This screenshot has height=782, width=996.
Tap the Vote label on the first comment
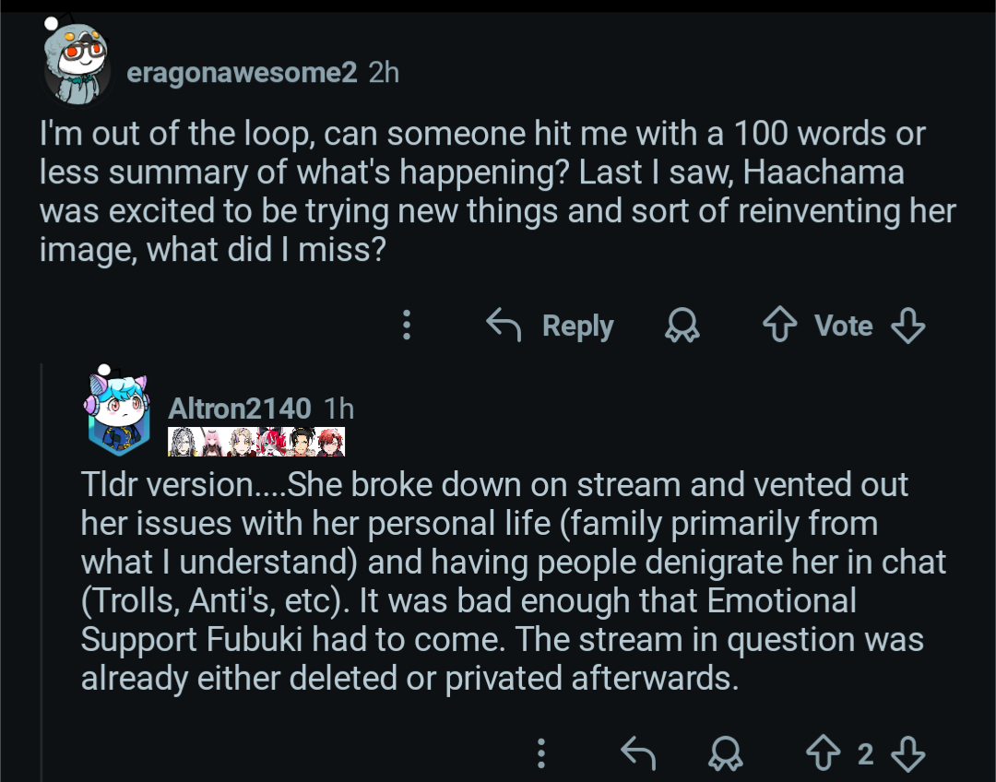coord(843,326)
